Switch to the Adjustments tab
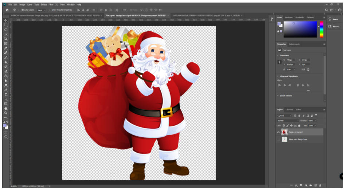 pos(294,44)
